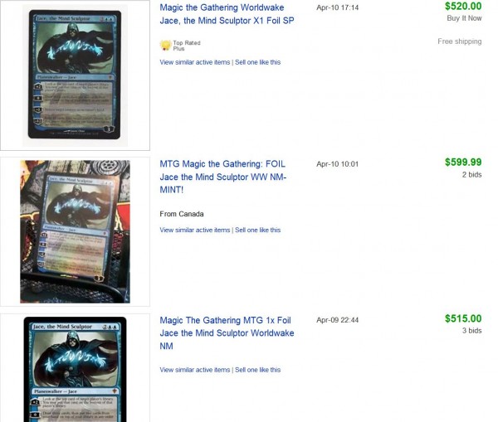Open thumbnail of the $520.00 Jace foil card
The width and height of the screenshot is (498, 422).
75,75
